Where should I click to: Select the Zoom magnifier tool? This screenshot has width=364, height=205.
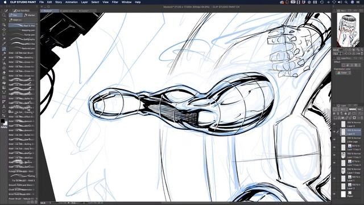4,15
